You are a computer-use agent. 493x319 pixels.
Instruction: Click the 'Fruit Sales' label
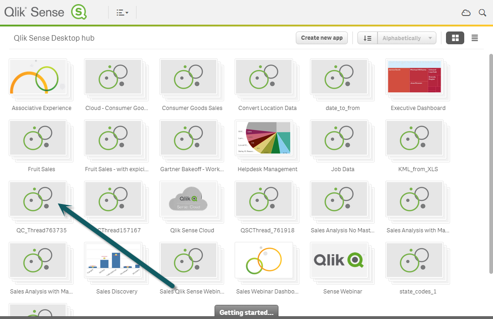tap(42, 169)
